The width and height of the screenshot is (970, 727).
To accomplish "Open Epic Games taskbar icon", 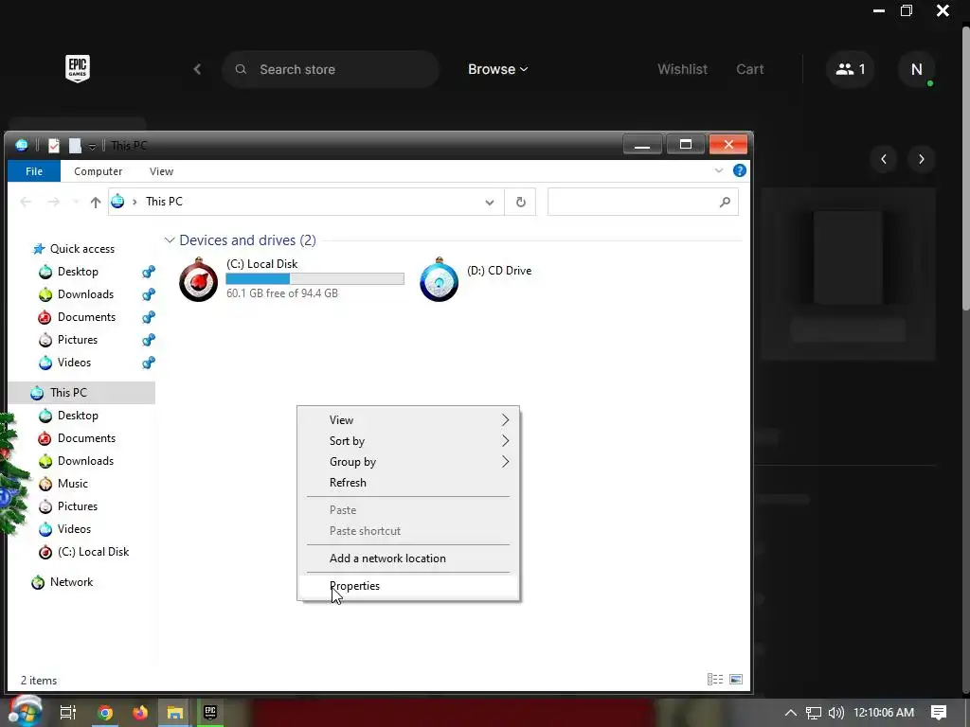I will tap(210, 713).
